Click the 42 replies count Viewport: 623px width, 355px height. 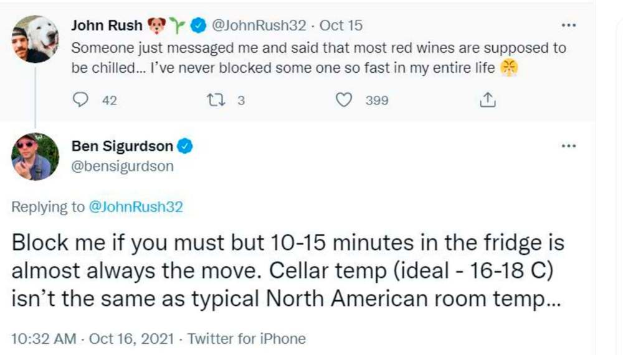(x=109, y=100)
